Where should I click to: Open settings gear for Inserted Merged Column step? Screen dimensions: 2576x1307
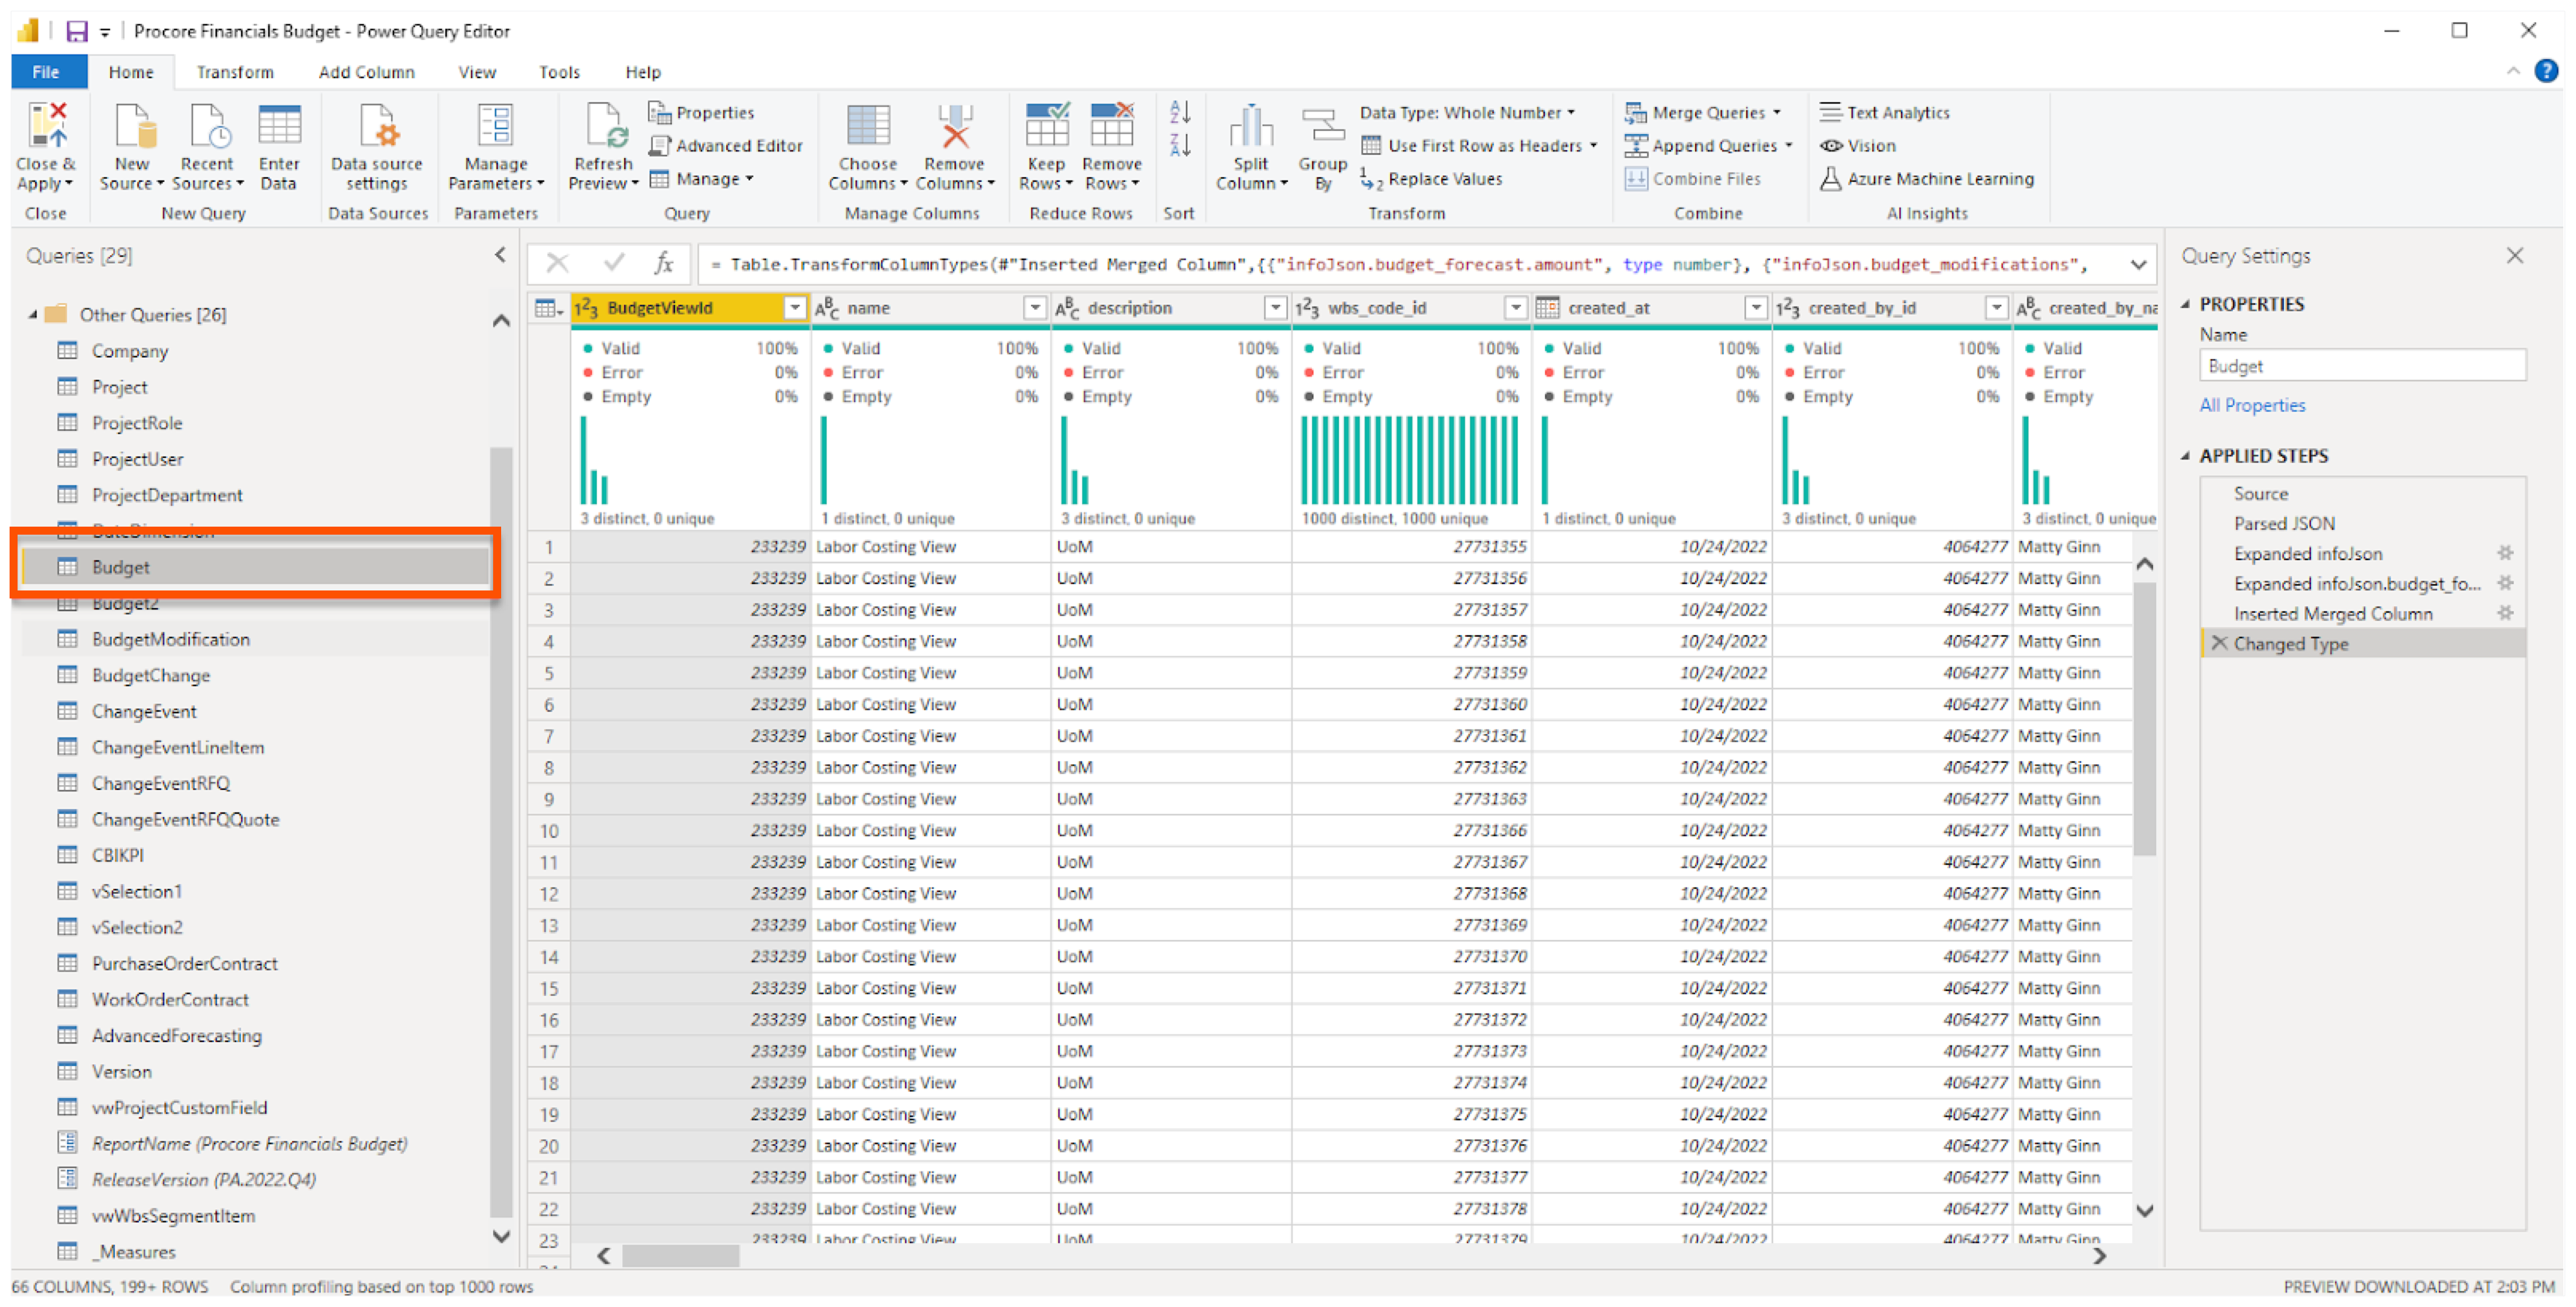(x=2505, y=613)
